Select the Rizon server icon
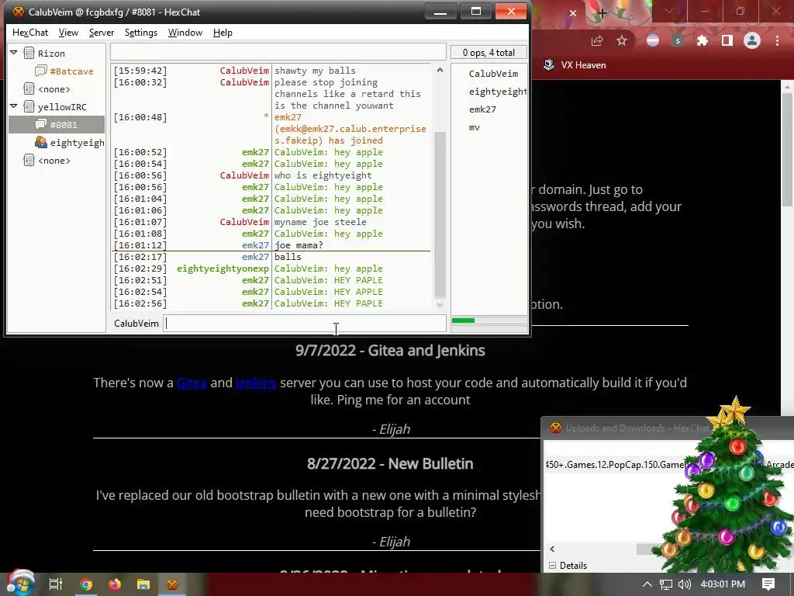 point(29,54)
